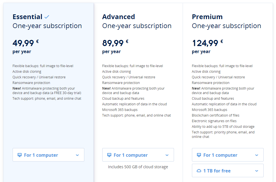This screenshot has height=182, width=276.
Task: Open "For 1 computer" selector under Essential
Action: pos(48,155)
